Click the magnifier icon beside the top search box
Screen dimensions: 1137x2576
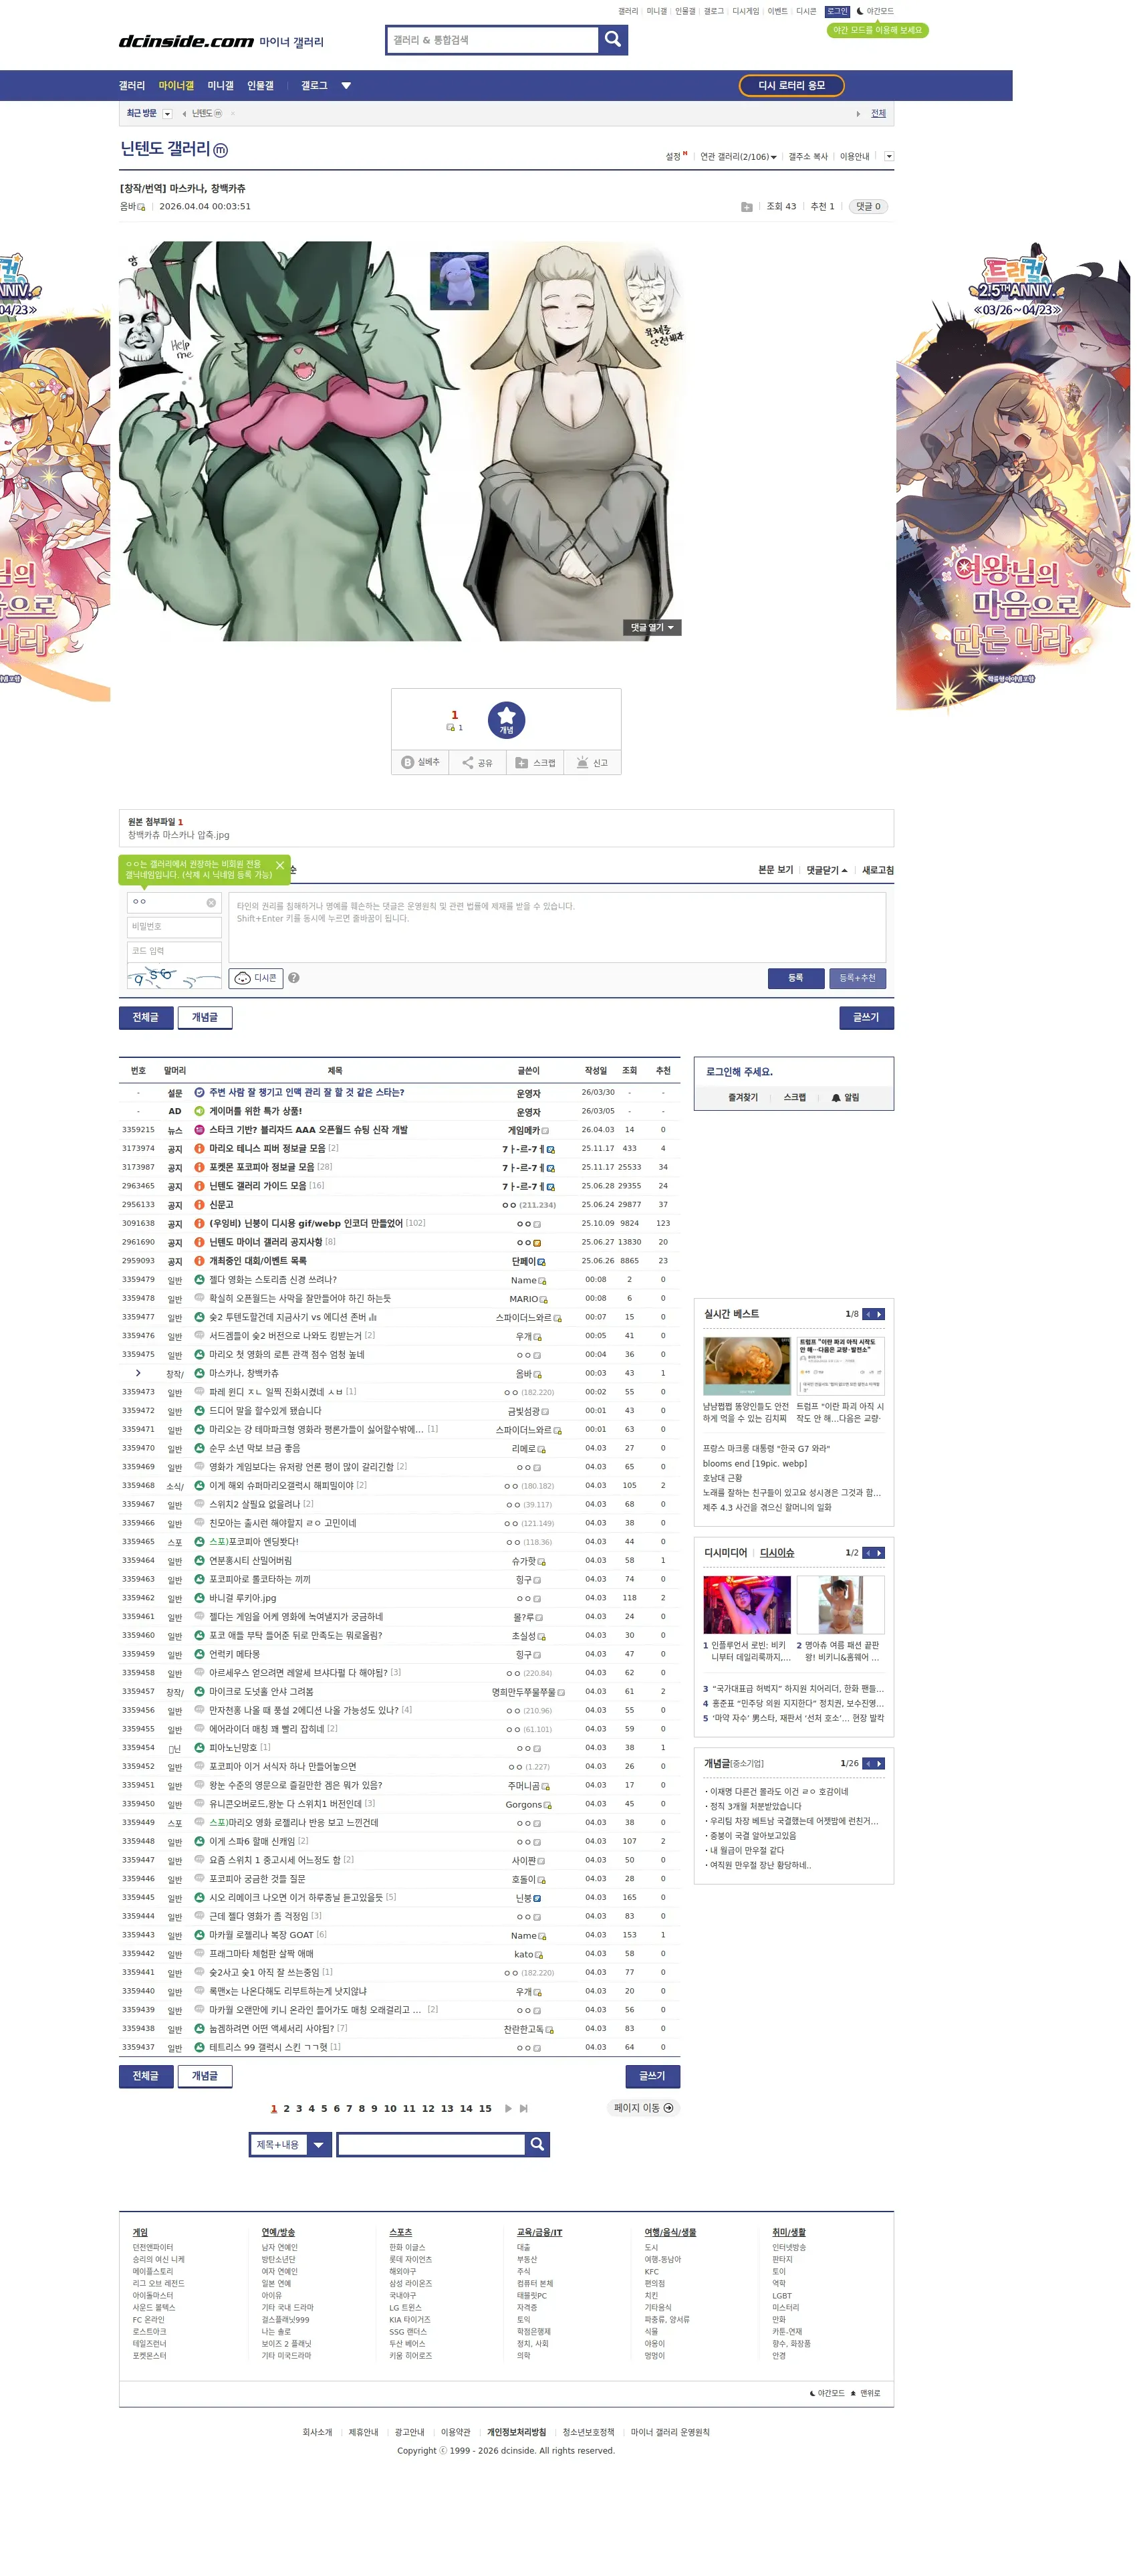[612, 39]
